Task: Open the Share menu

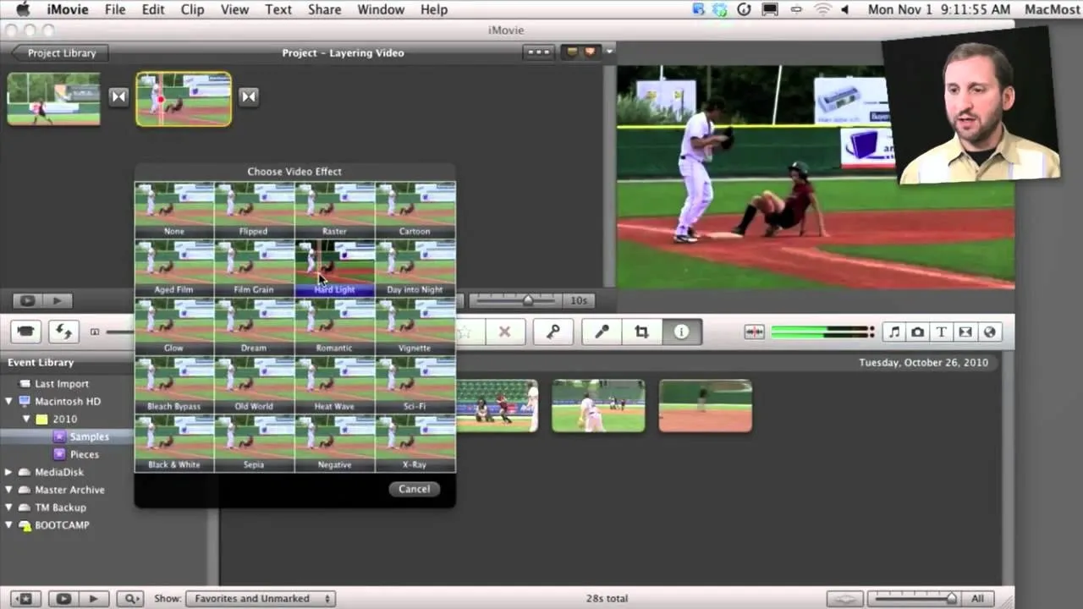Action: 324,9
